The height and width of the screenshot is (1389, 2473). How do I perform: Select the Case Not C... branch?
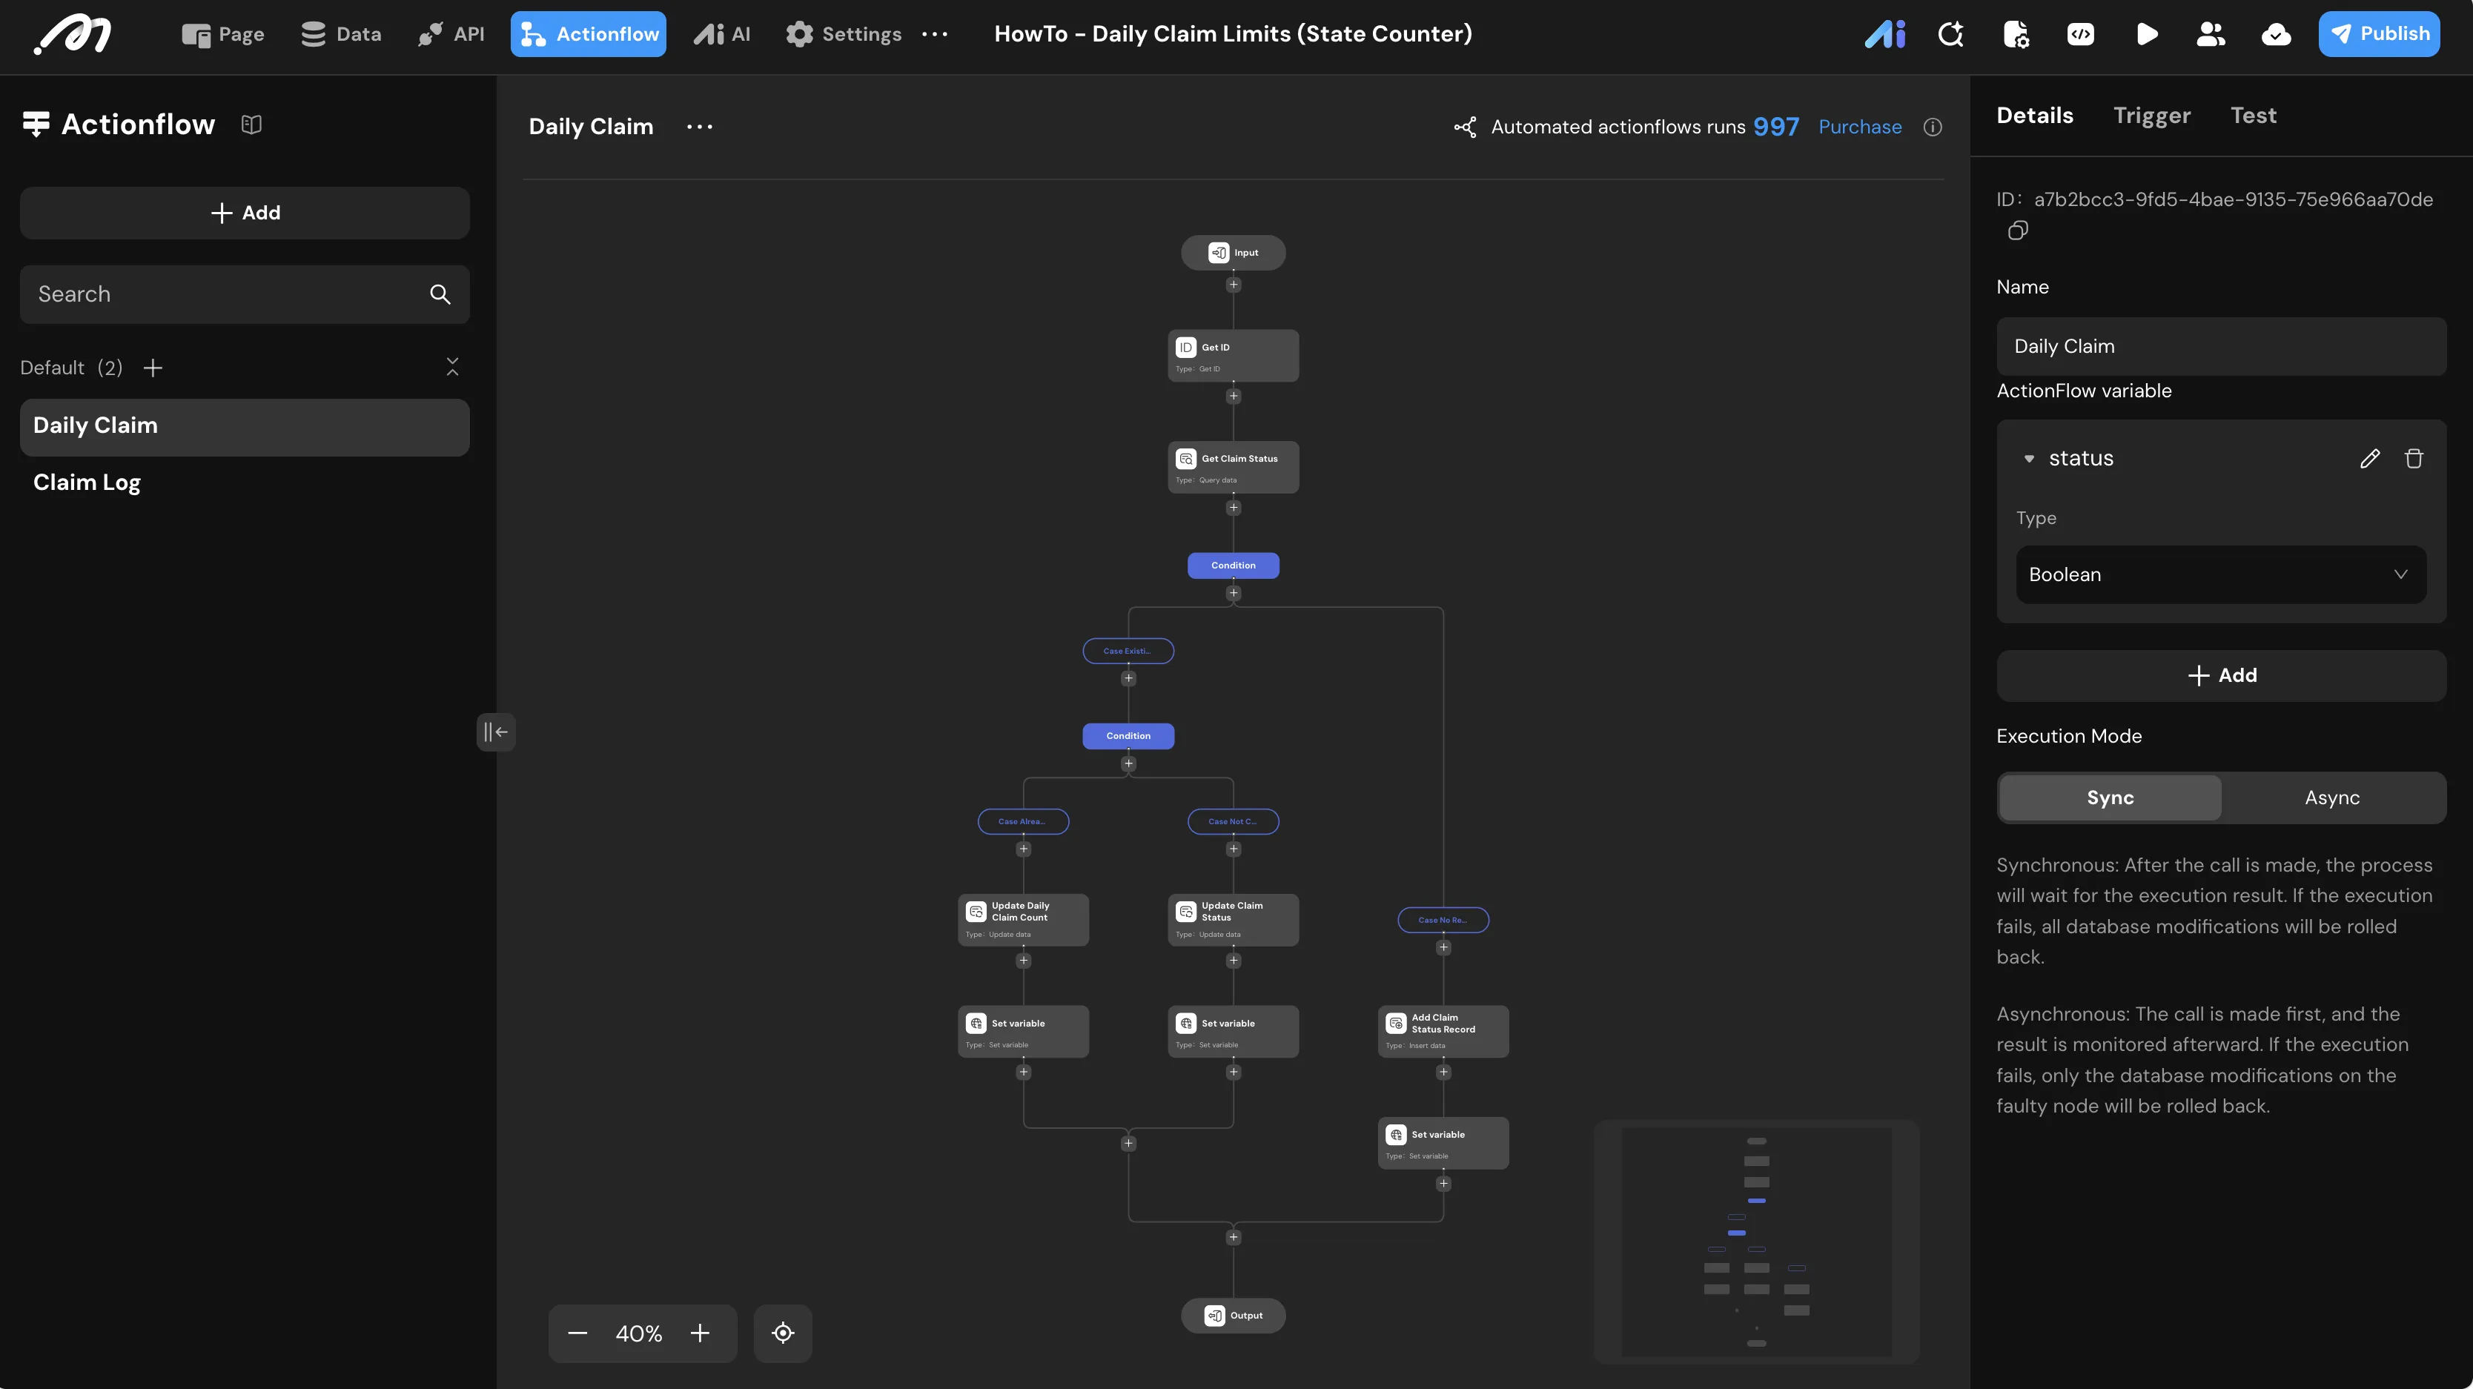point(1233,822)
